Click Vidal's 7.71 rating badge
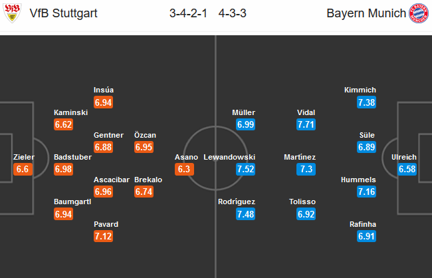Image resolution: width=432 pixels, height=278 pixels. [x=306, y=124]
